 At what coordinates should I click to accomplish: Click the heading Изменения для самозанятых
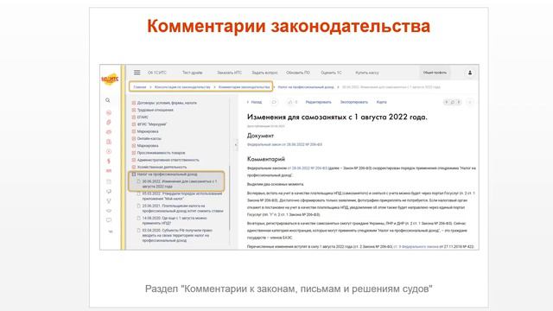pyautogui.click(x=337, y=117)
